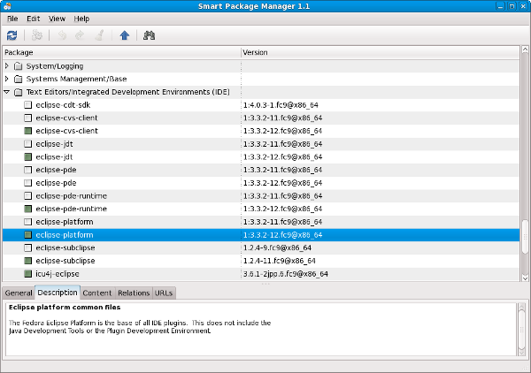Click the Apply marked changes gears icon
Viewport: 531px width, 373px height.
pyautogui.click(x=36, y=35)
